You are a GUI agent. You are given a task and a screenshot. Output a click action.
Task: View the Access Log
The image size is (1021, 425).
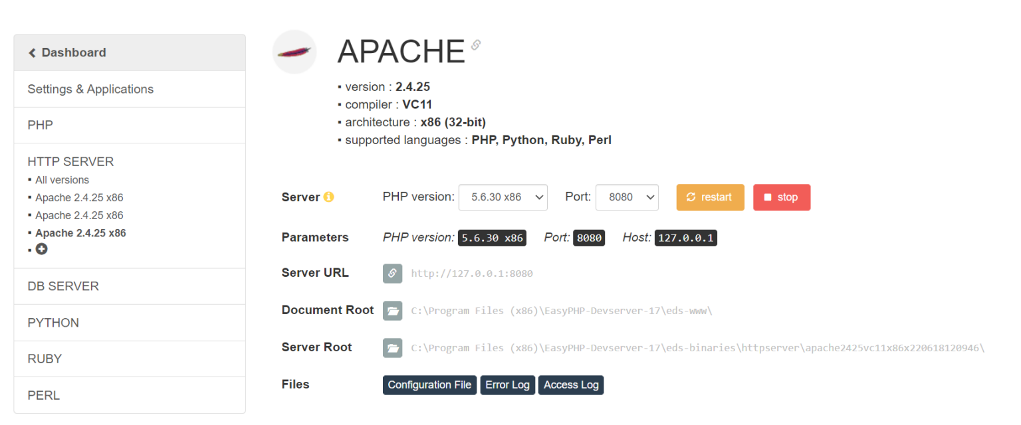coord(571,385)
